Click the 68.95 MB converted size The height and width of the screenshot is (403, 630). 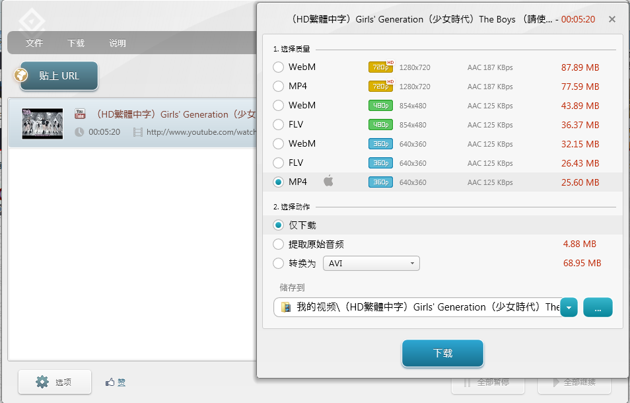click(582, 263)
